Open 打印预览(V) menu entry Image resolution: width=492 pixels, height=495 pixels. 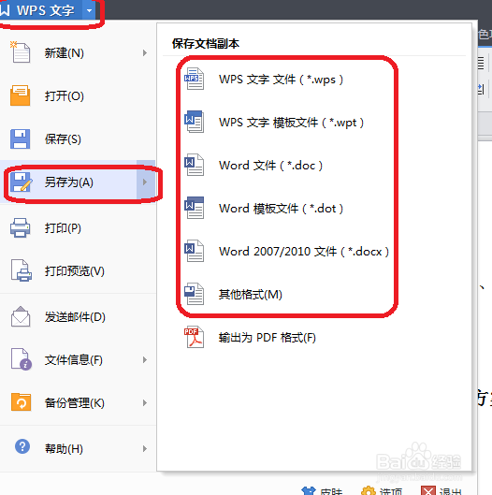click(x=78, y=270)
